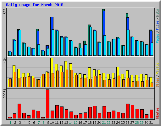This screenshot has width=161, height=126.
Task: Click the cyan Pages bar for day 18
Action: click(91, 41)
